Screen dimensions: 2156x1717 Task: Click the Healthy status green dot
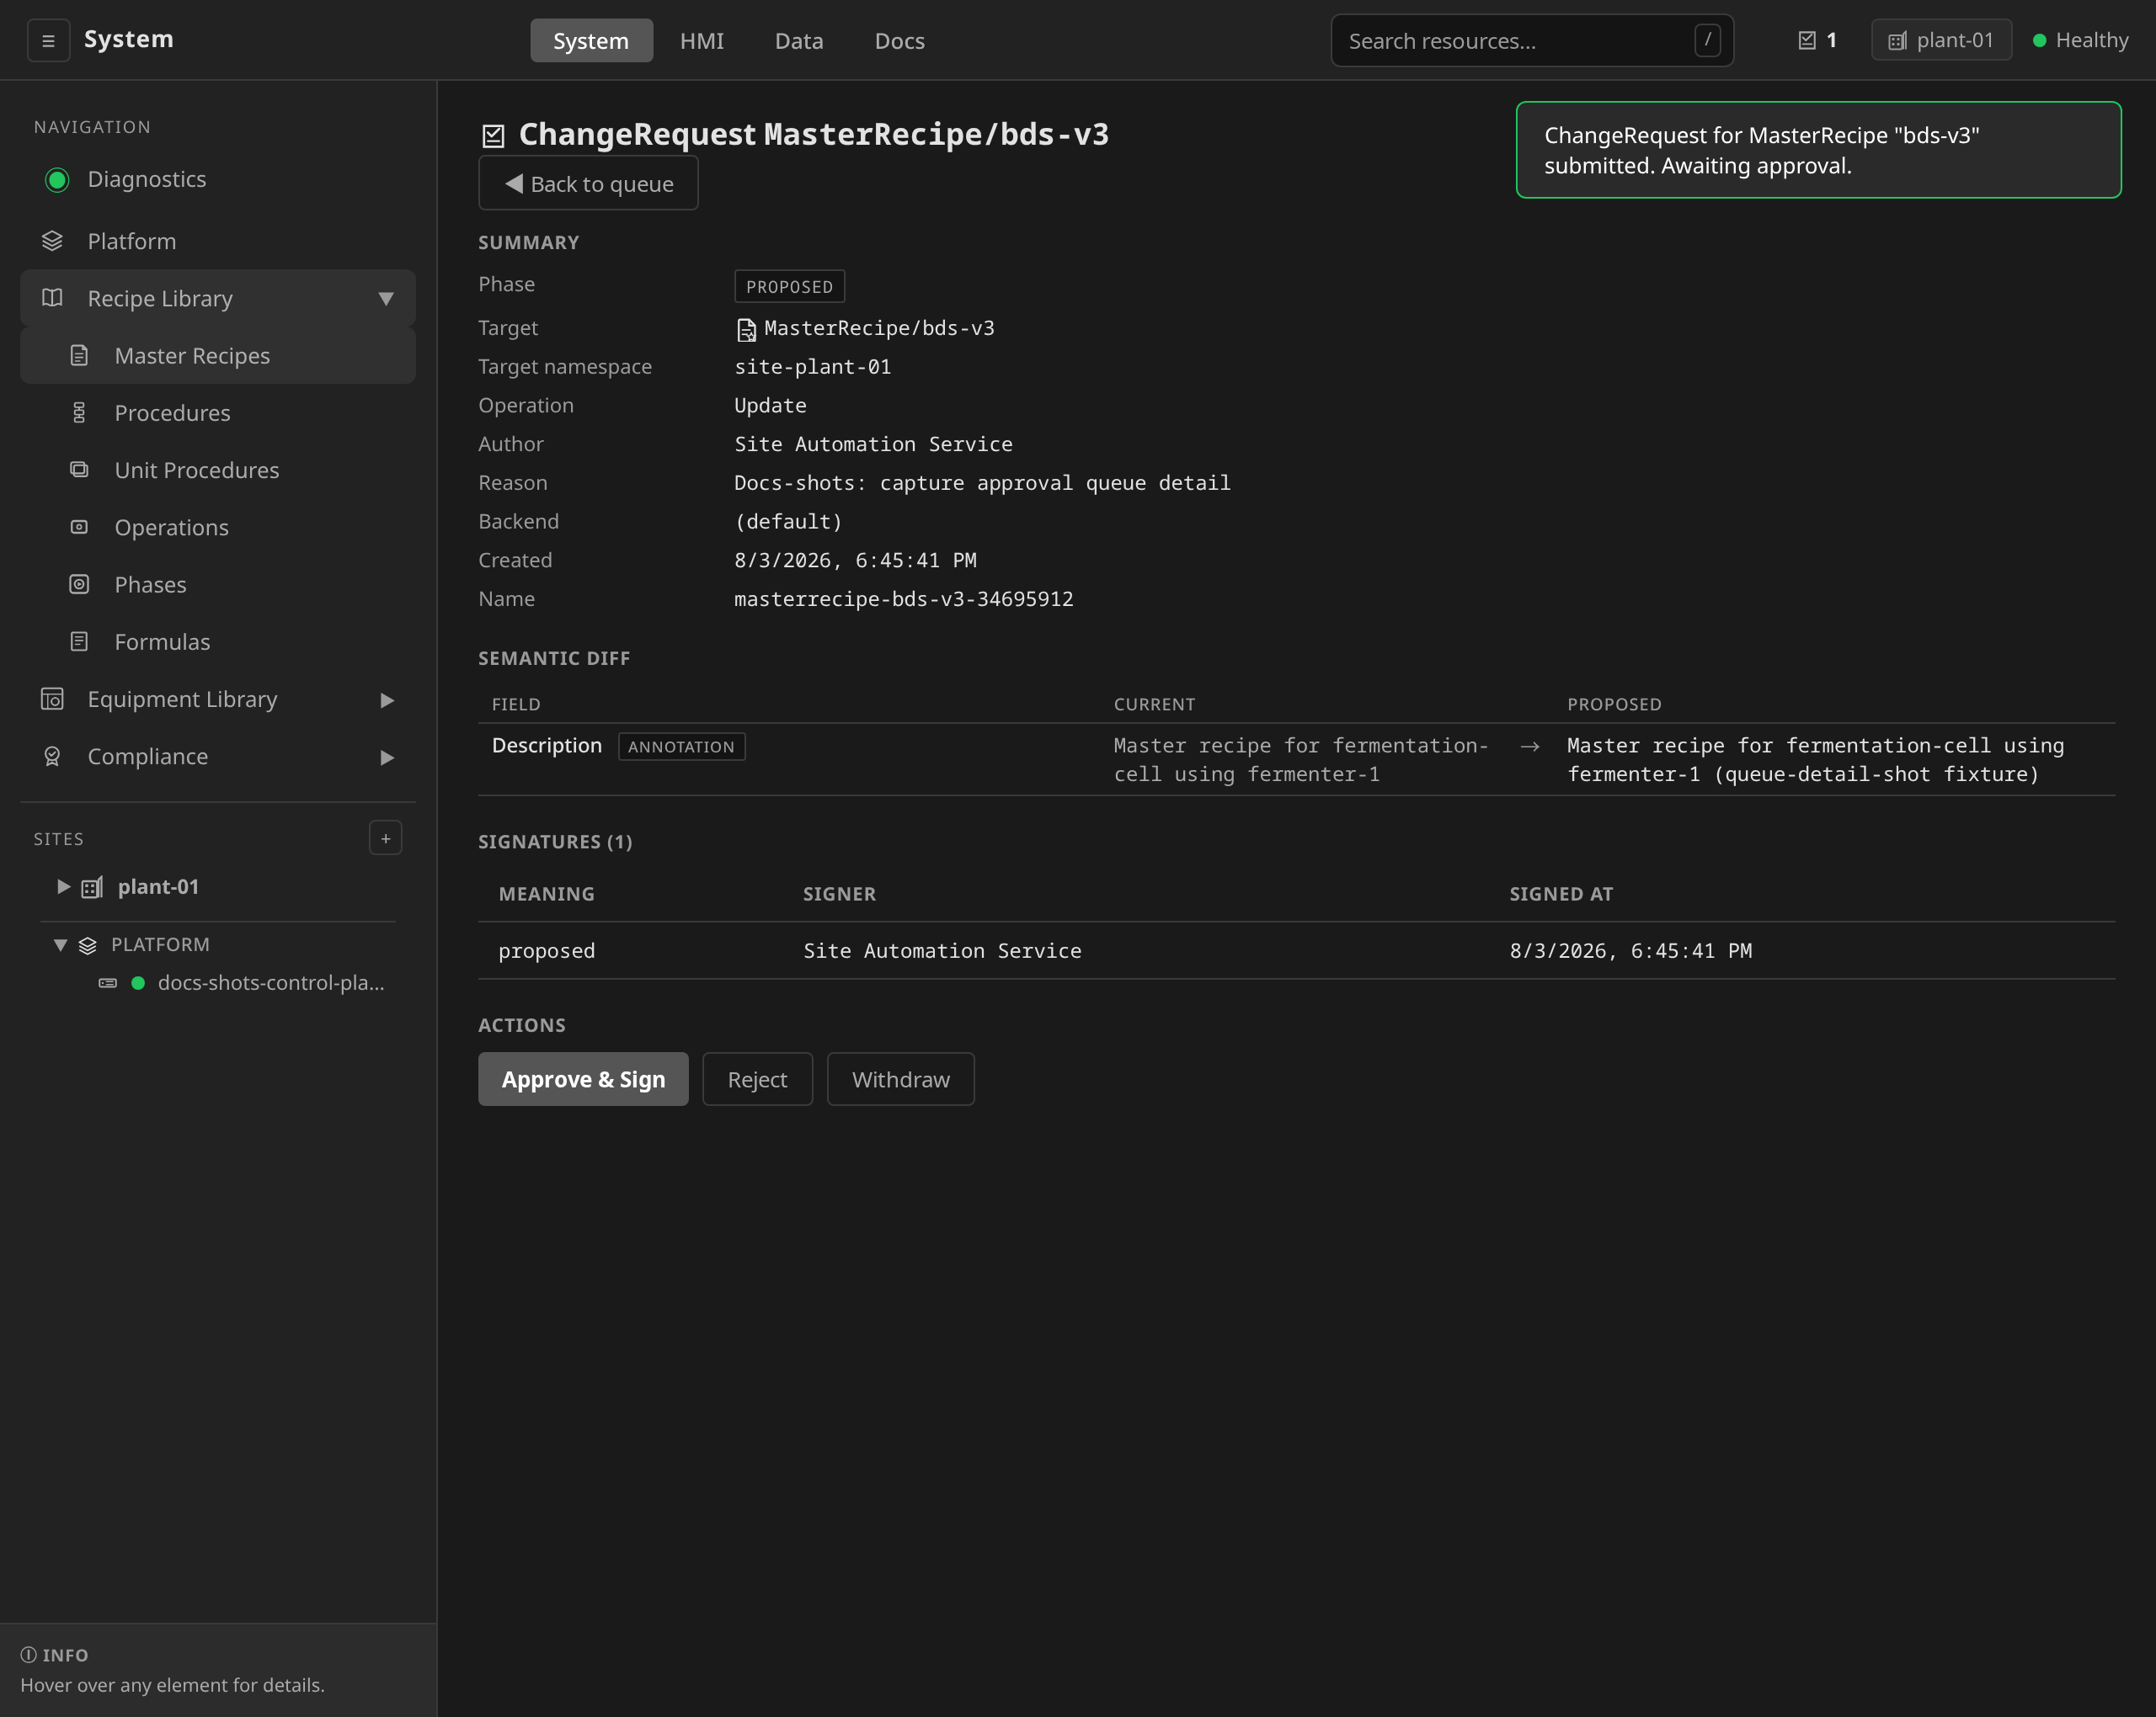click(x=2039, y=41)
